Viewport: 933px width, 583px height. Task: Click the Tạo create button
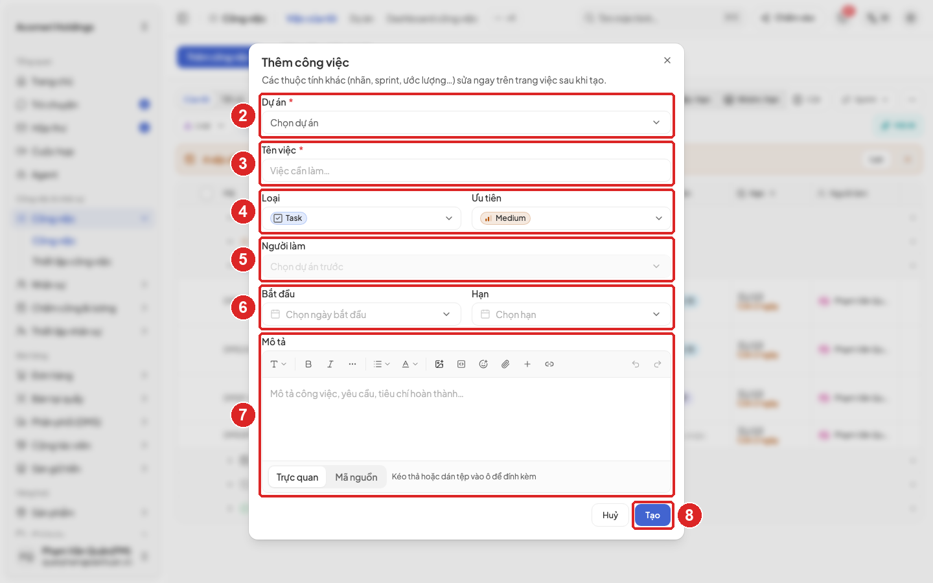652,516
